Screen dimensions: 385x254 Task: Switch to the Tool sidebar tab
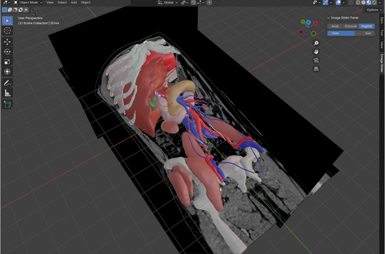pos(381,33)
